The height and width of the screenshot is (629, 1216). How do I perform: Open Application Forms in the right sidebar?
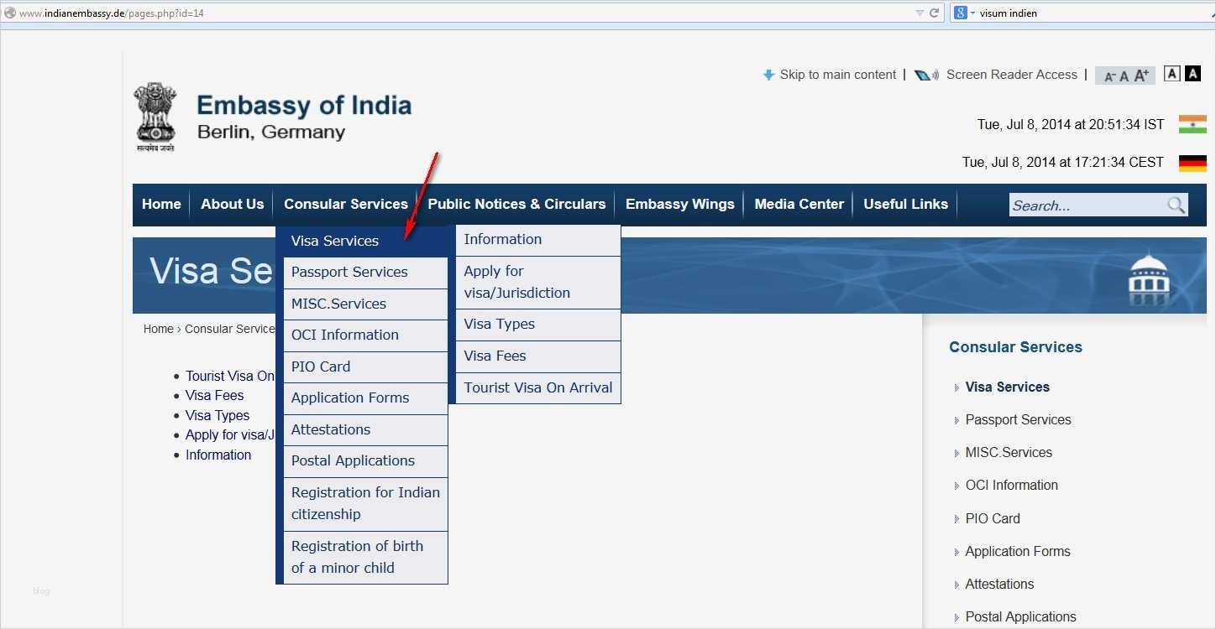1018,551
